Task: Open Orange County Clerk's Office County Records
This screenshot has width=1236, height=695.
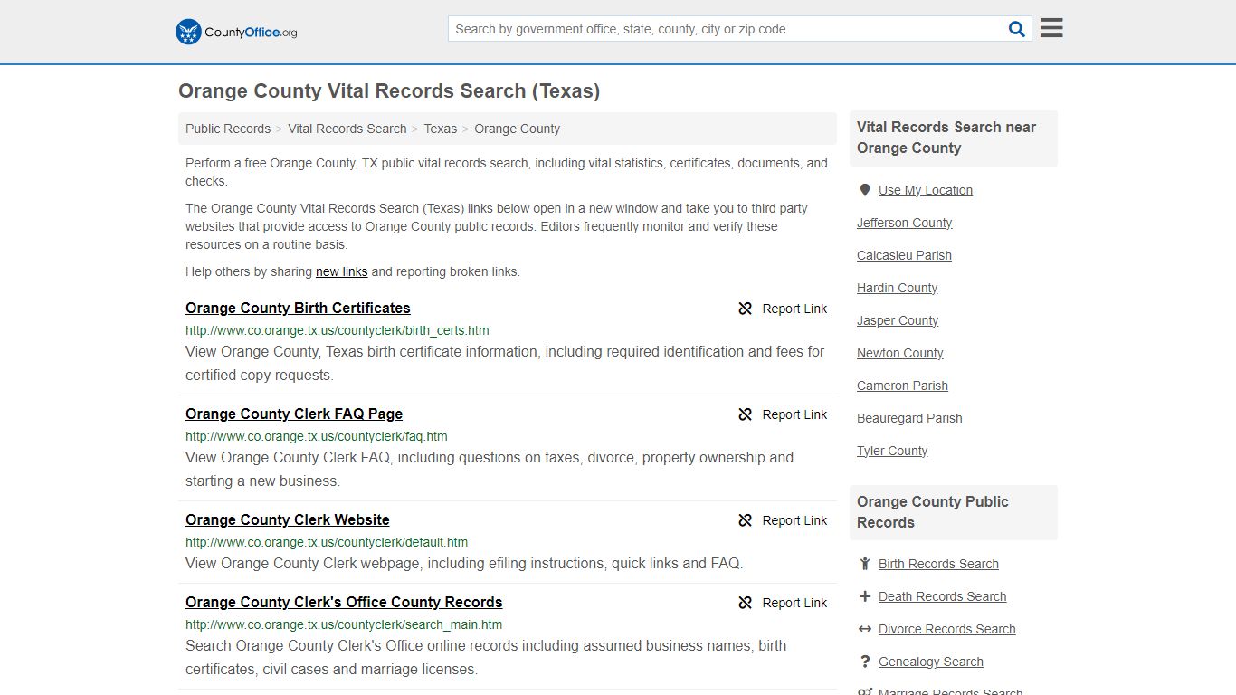Action: tap(344, 602)
